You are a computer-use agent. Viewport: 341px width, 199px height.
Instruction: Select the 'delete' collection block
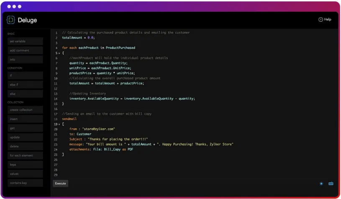(25, 146)
